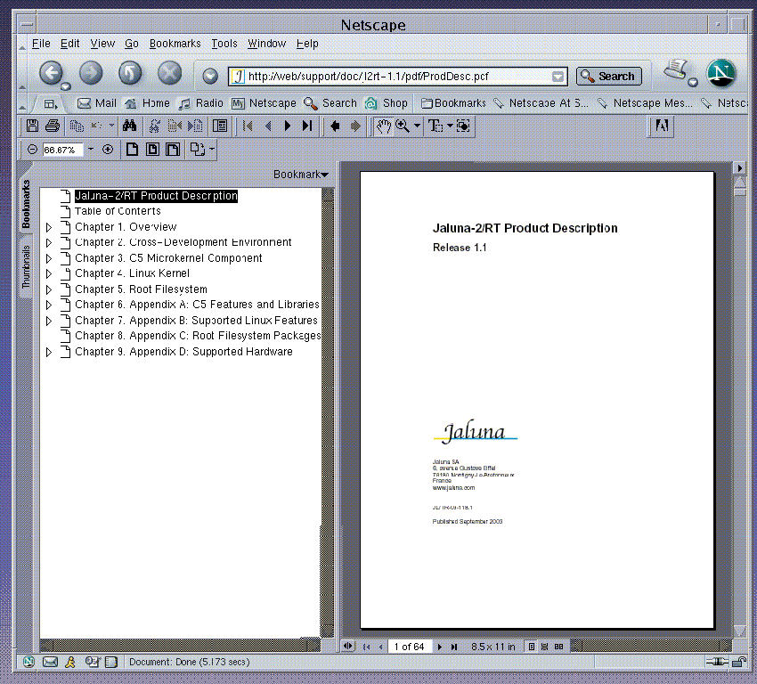Viewport: 757px width, 684px height.
Task: Click the document horizontal scrollbar
Action: [x=651, y=647]
